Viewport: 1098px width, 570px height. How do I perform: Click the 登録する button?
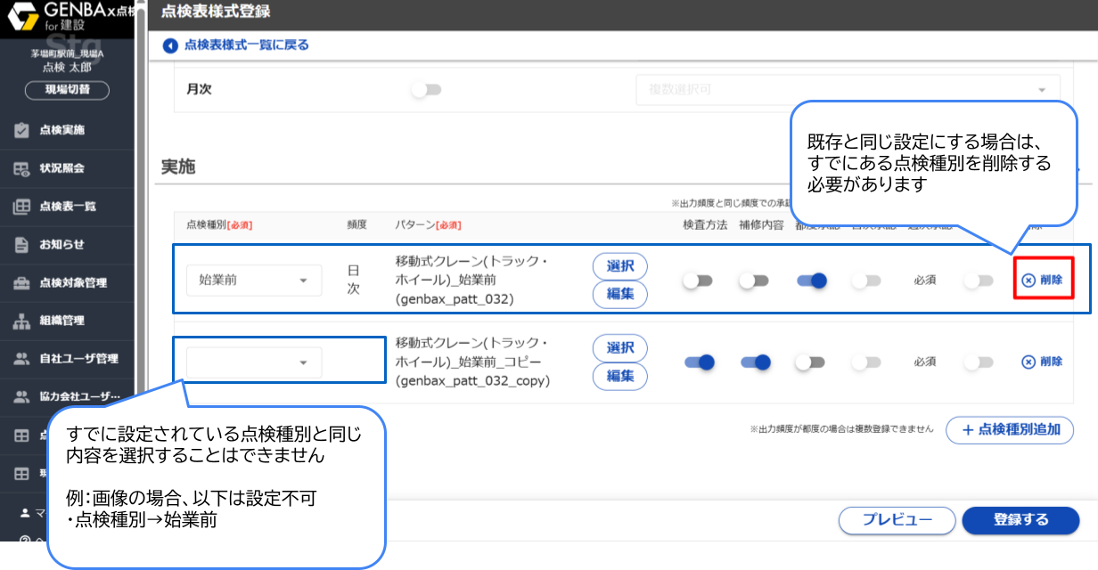pos(1020,520)
